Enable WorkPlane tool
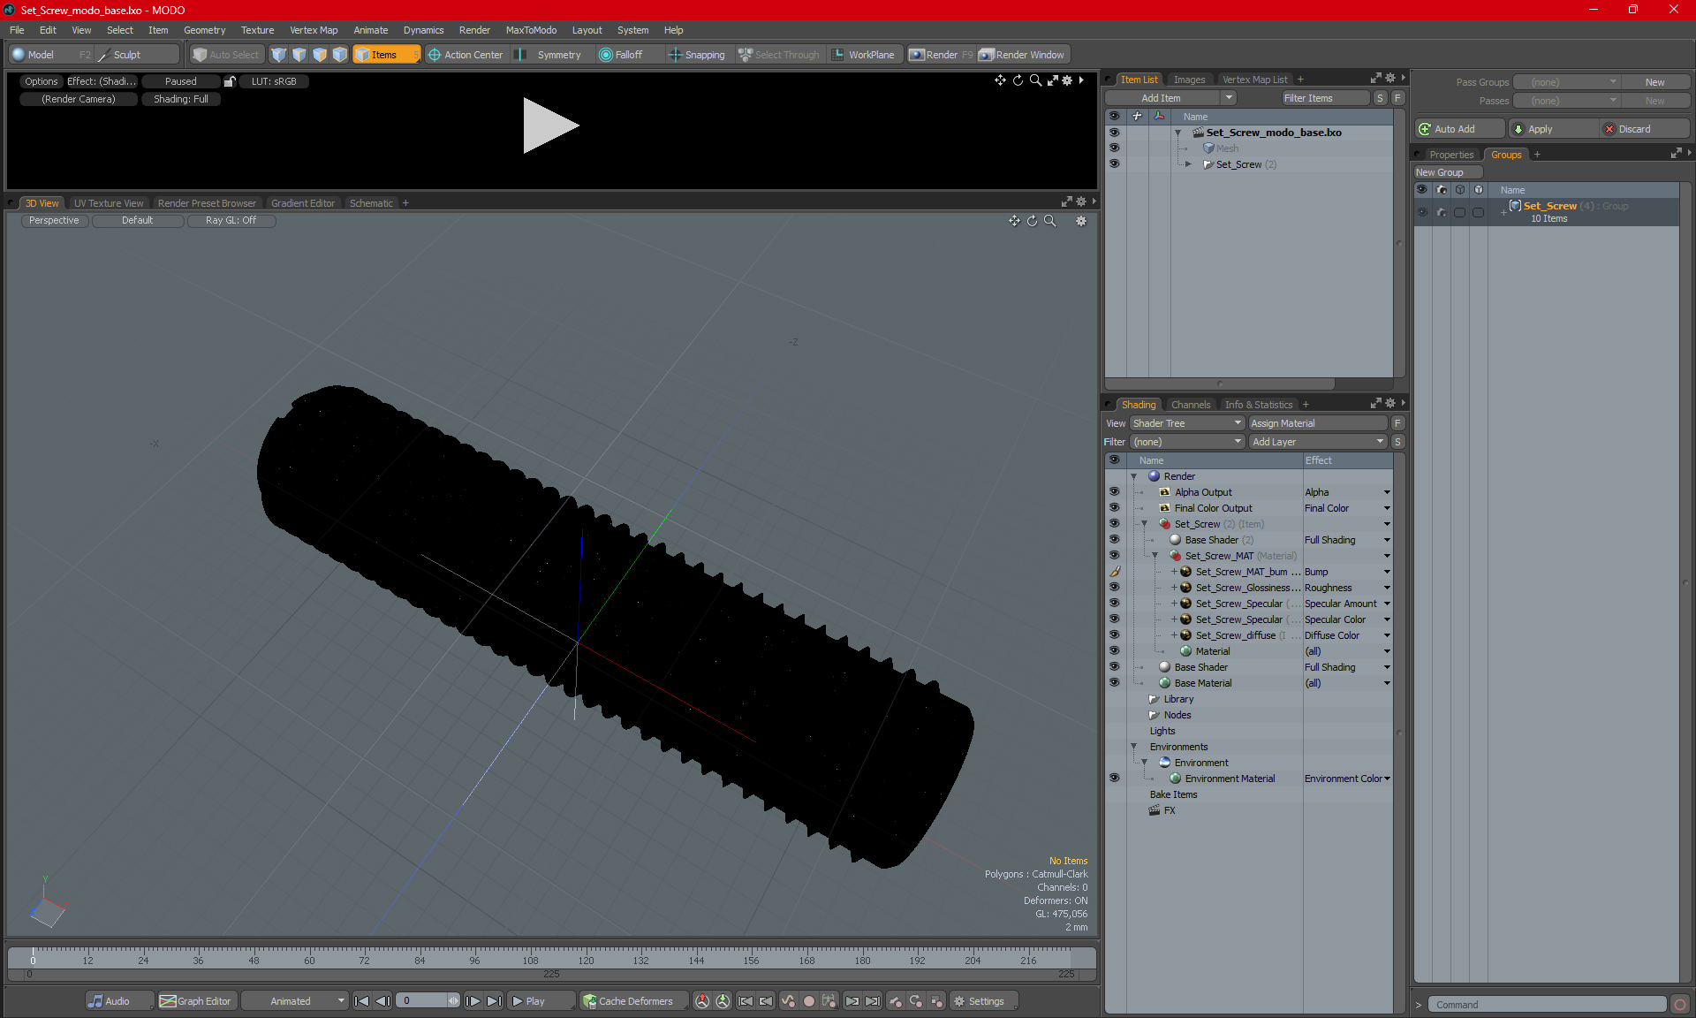The image size is (1696, 1018). [x=863, y=55]
